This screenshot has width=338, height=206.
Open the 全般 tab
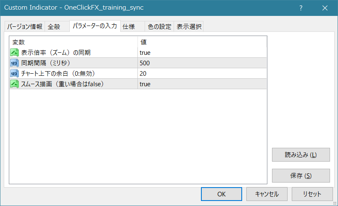[54, 27]
